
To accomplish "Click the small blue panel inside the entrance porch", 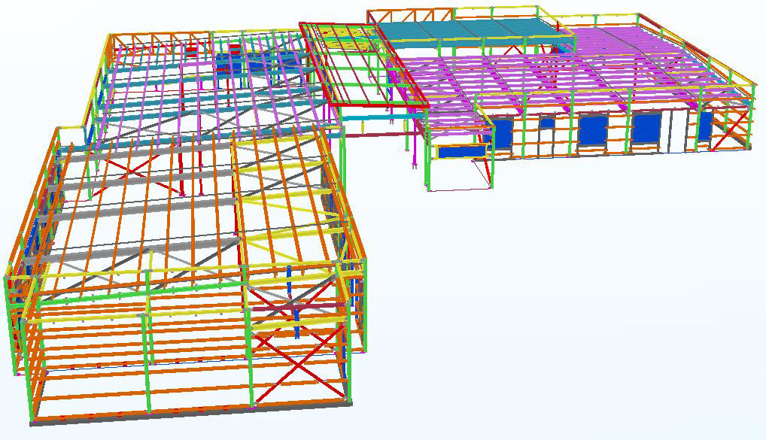I will [461, 151].
